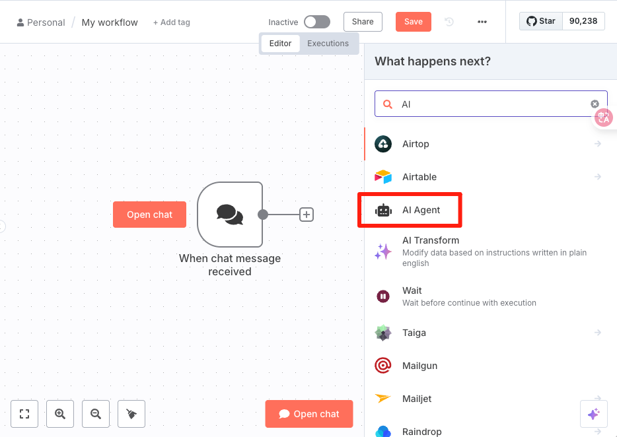Click the workflow history clock icon
This screenshot has height=437, width=617.
(449, 22)
